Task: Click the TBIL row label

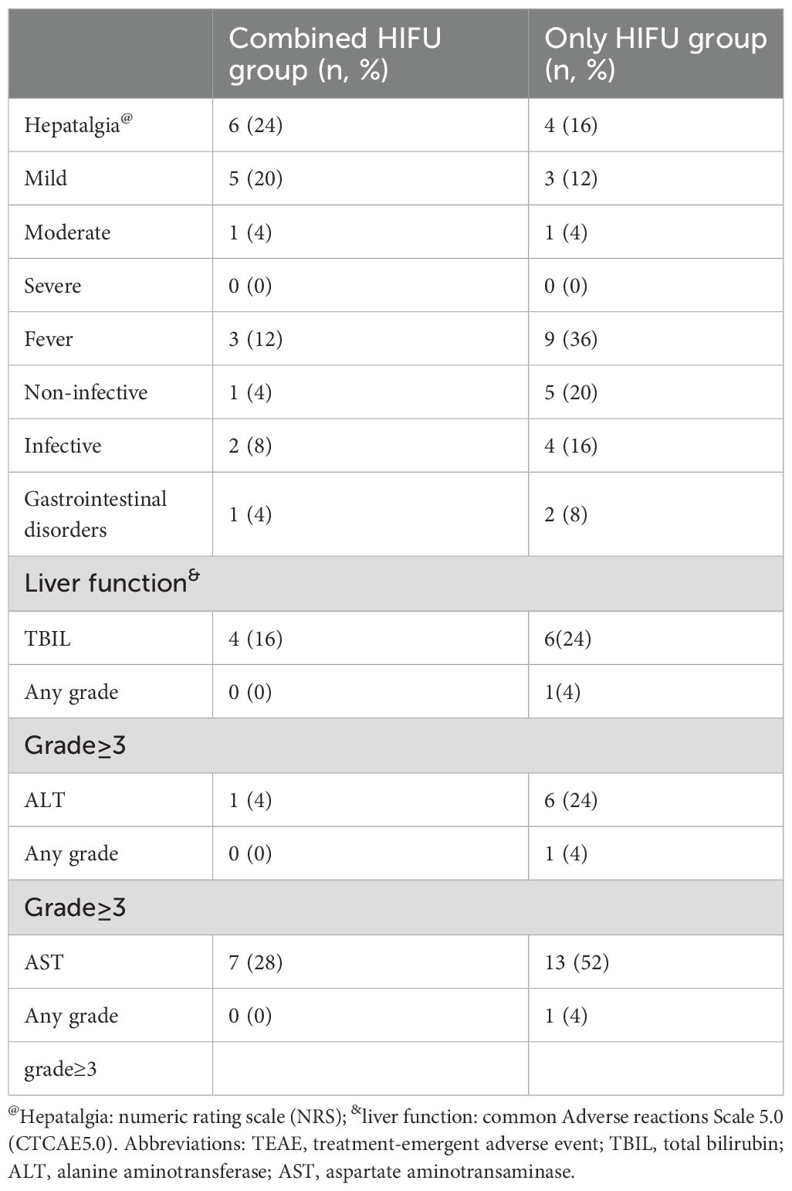Action: (47, 638)
